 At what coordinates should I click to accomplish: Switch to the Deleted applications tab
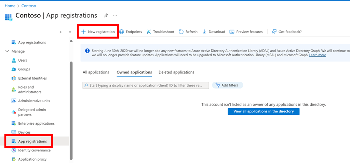point(176,72)
